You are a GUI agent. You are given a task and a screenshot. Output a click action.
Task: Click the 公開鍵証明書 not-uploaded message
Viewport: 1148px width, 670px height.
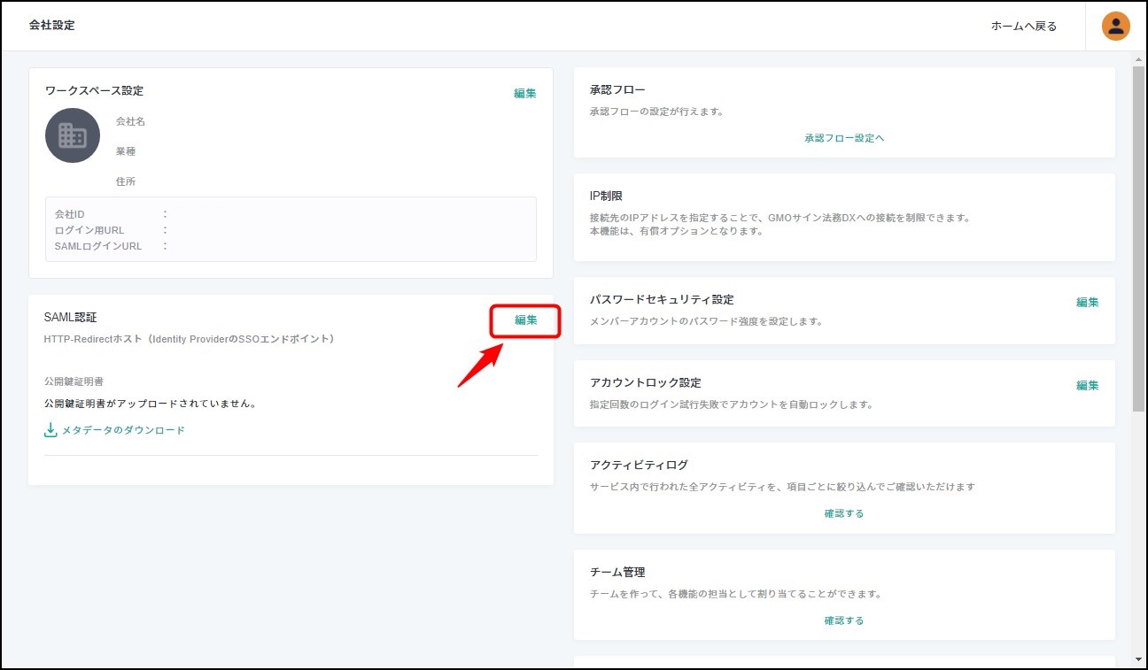pos(150,404)
